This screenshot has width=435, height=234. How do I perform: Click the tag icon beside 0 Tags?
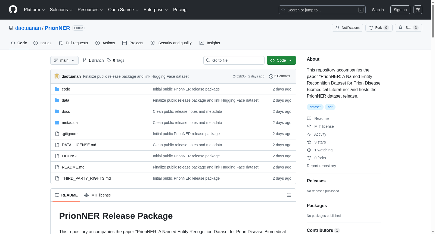(109, 60)
